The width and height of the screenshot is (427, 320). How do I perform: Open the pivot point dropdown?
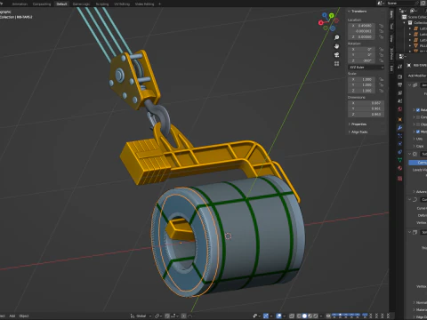(158, 316)
